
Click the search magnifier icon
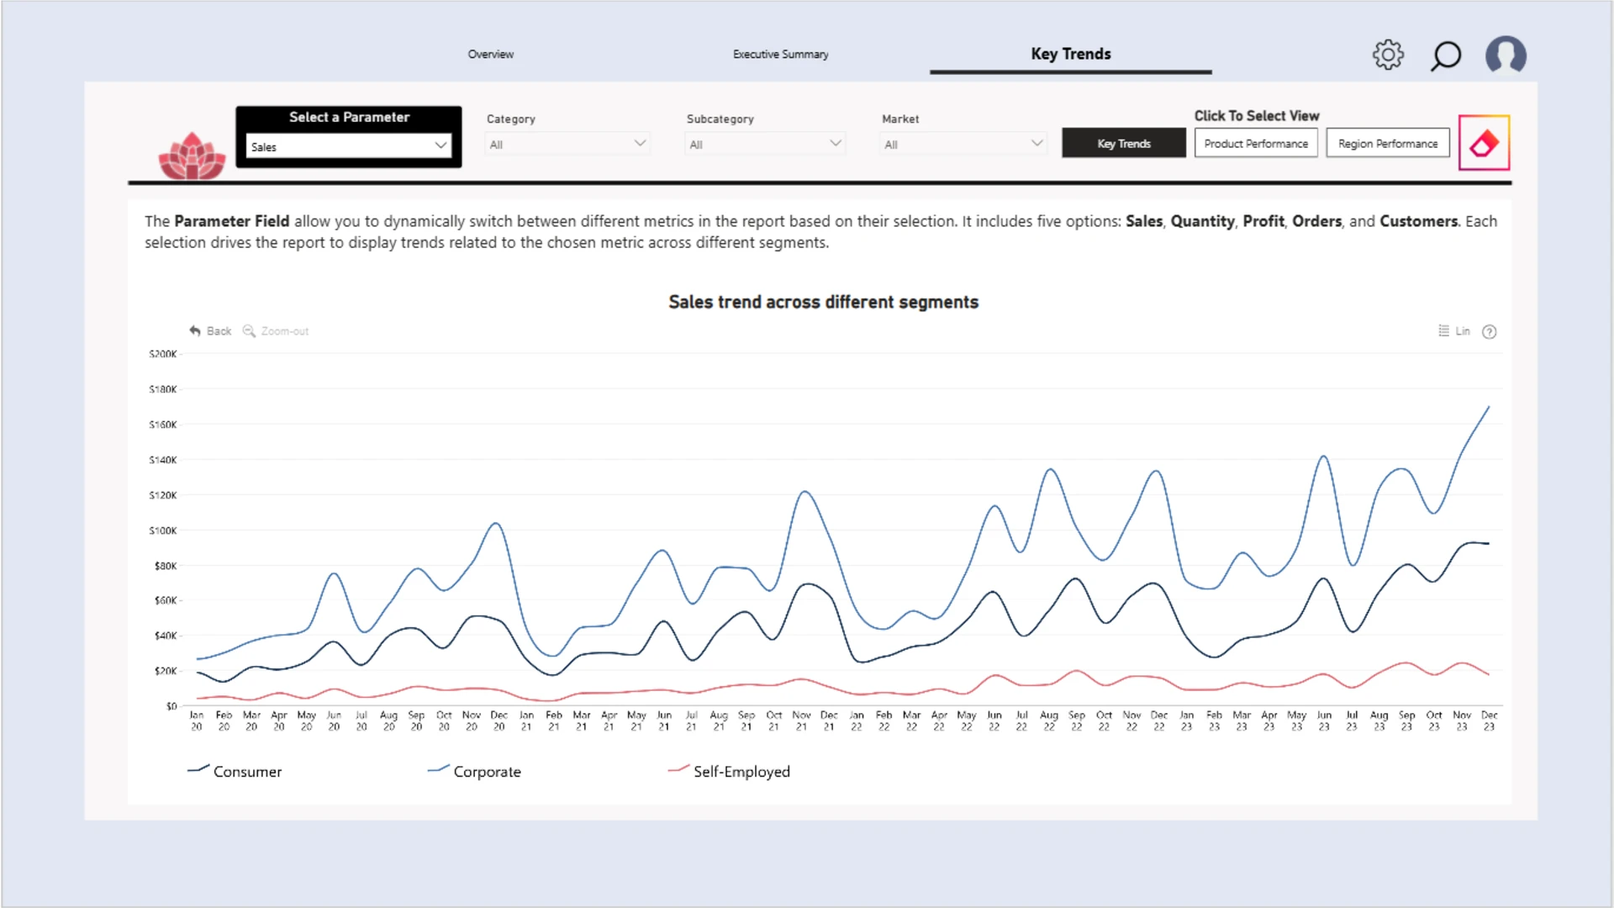coord(1446,55)
